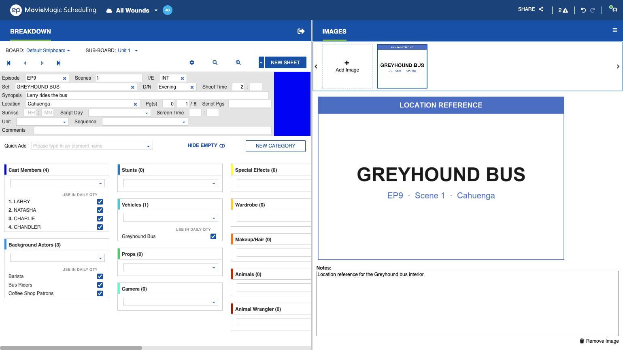
Task: Remove the current image via trash
Action: coord(599,341)
